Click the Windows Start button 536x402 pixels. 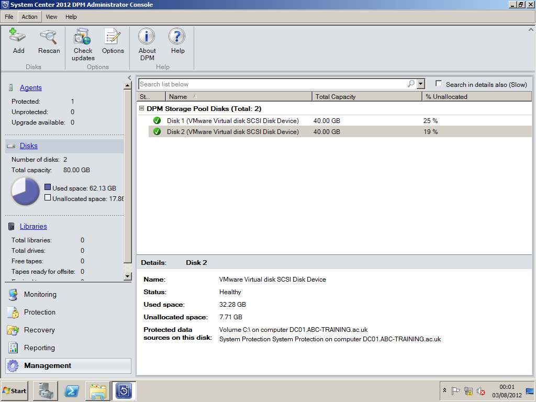pos(14,390)
